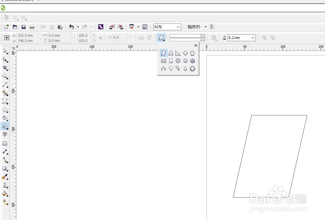This screenshot has width=325, height=220.
Task: Open the options icon beside 贴齐
Action: pyautogui.click(x=212, y=27)
